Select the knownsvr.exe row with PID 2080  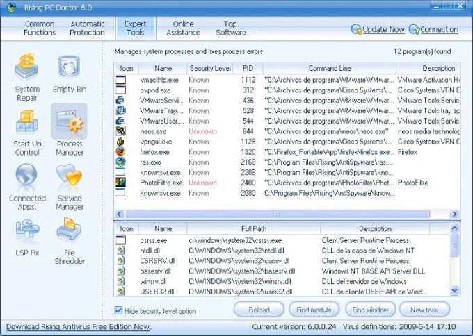[287, 193]
